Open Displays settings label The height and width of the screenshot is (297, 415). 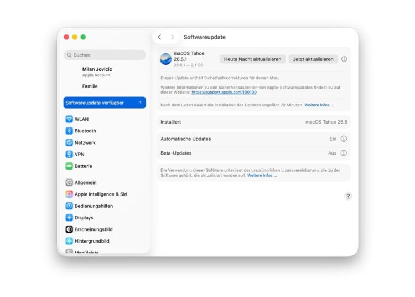point(84,218)
